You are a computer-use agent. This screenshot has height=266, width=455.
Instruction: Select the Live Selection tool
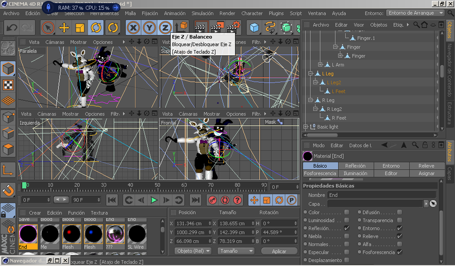48,28
